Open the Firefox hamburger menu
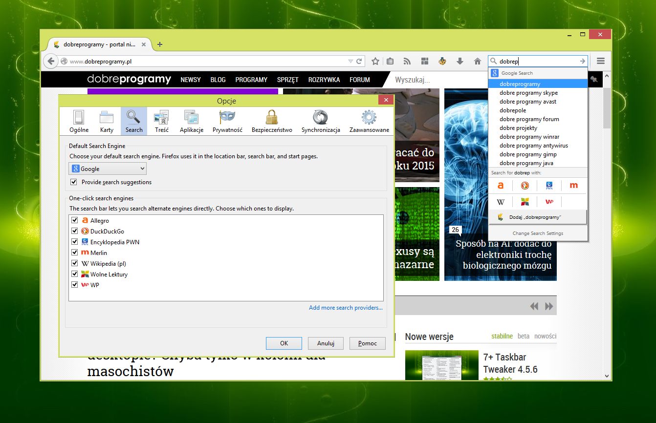This screenshot has width=656, height=423. click(601, 61)
